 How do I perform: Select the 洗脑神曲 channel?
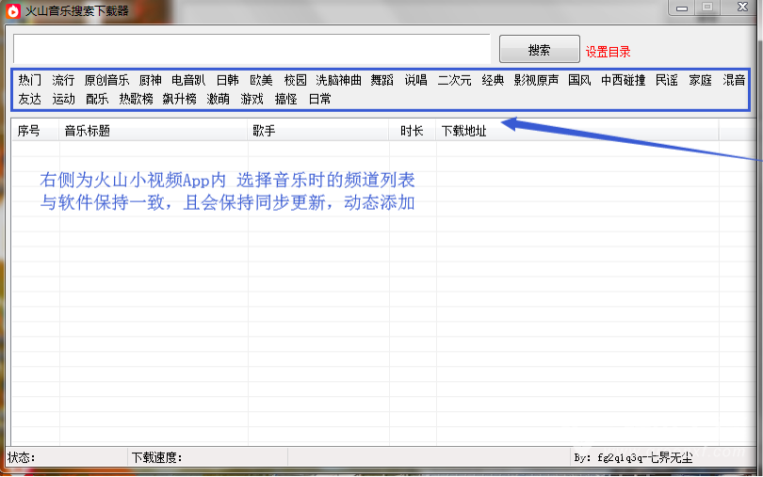click(339, 80)
